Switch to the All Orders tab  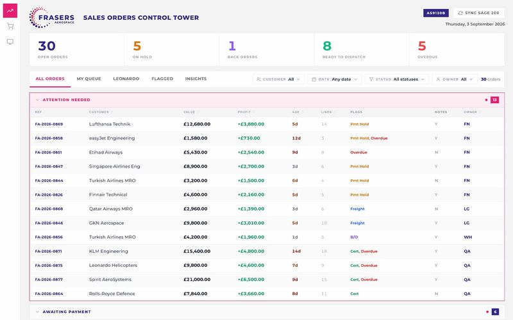tap(50, 79)
